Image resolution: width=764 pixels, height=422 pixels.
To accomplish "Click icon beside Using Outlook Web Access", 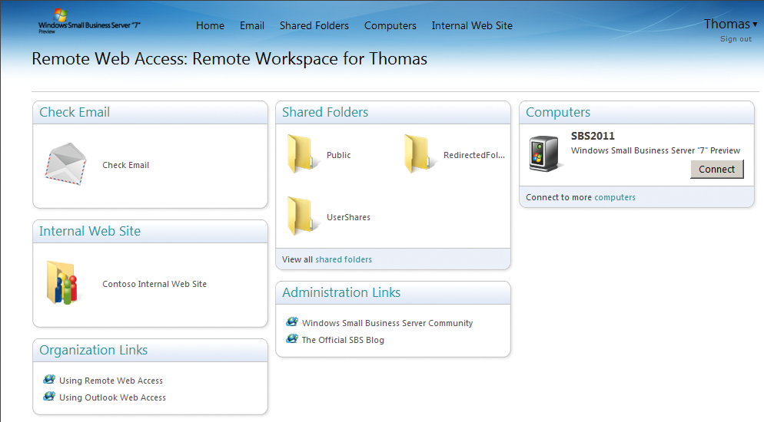I will (49, 397).
